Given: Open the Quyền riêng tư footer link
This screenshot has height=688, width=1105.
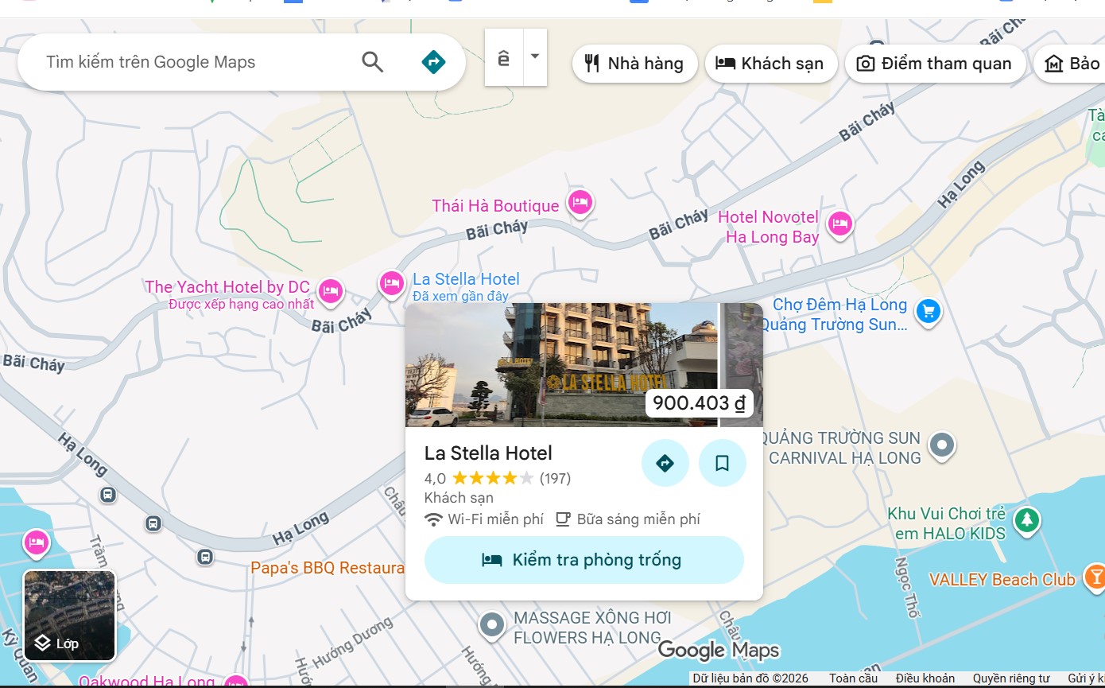Looking at the screenshot, I should (1011, 678).
